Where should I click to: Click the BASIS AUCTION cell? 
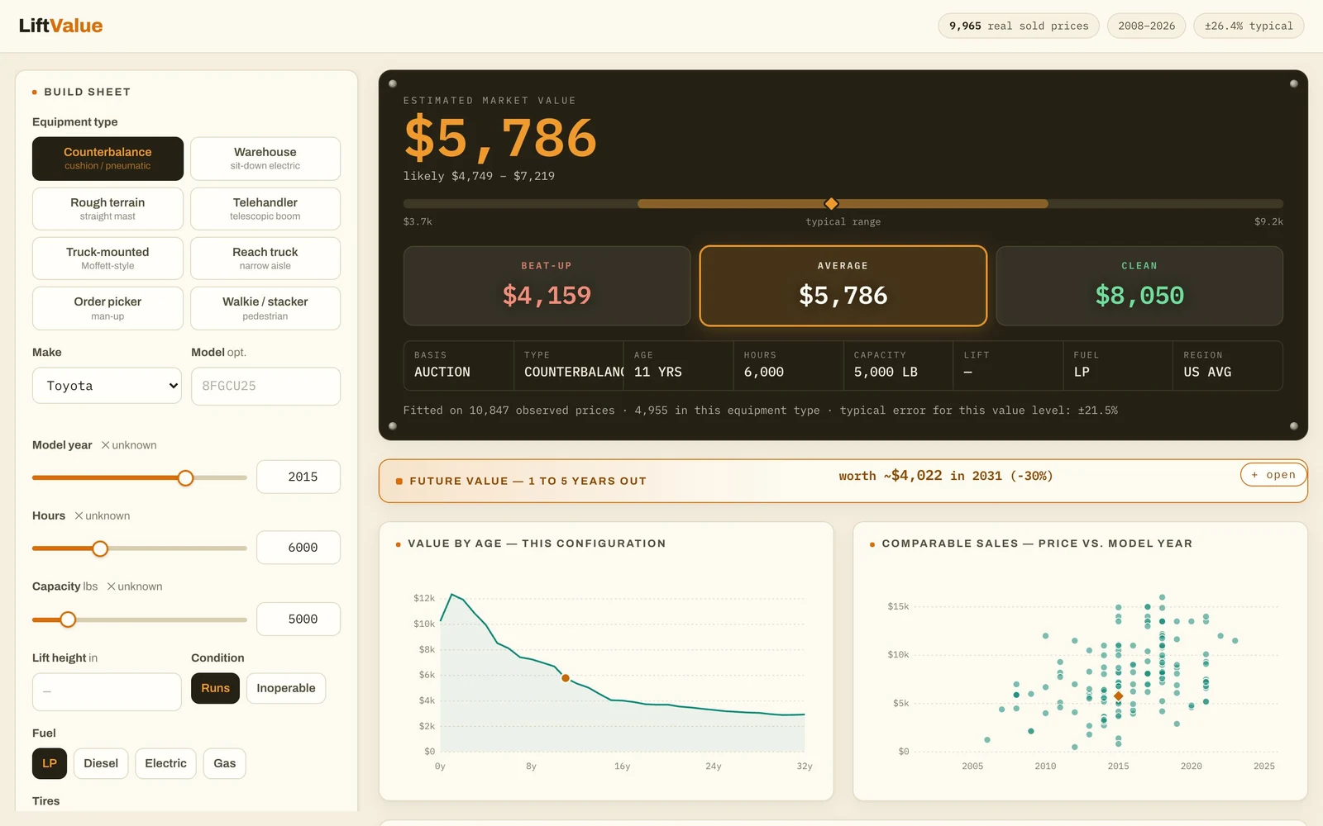click(x=458, y=365)
